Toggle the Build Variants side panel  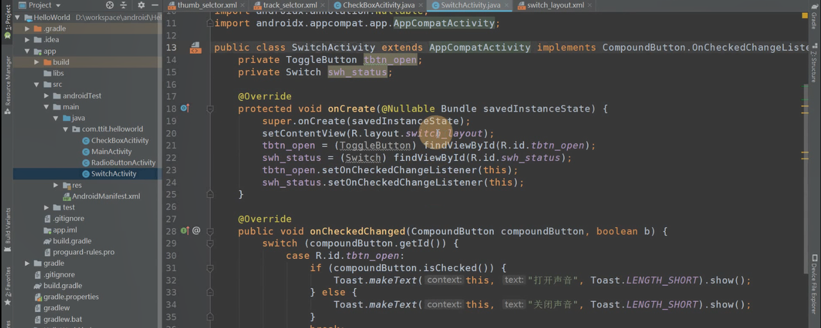7,229
